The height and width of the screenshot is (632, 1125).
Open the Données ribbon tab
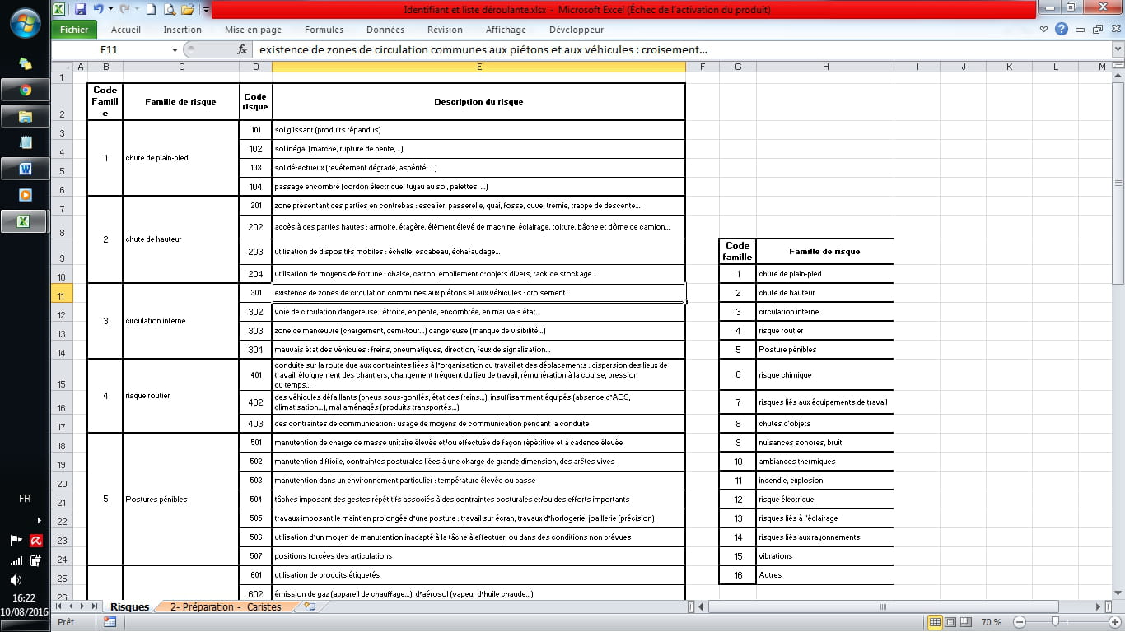click(x=385, y=30)
